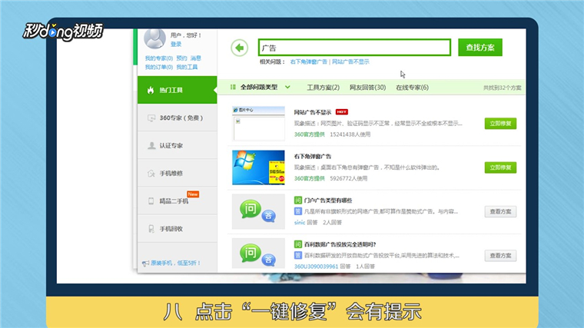
Task: Select 精品二手机 in the sidebar
Action: pos(178,200)
